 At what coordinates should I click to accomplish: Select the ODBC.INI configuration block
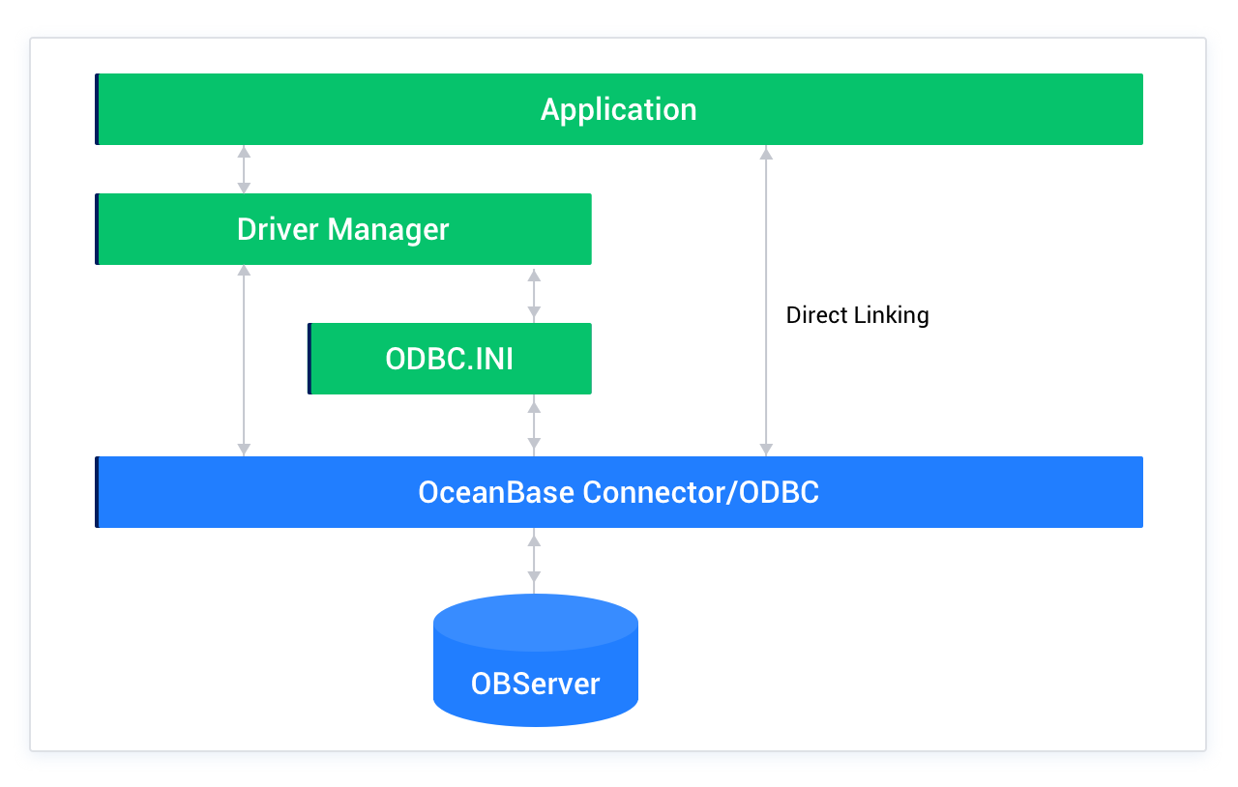[x=449, y=358]
